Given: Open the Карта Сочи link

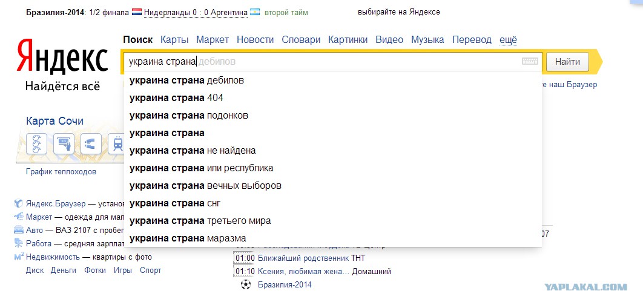Looking at the screenshot, I should tap(54, 122).
